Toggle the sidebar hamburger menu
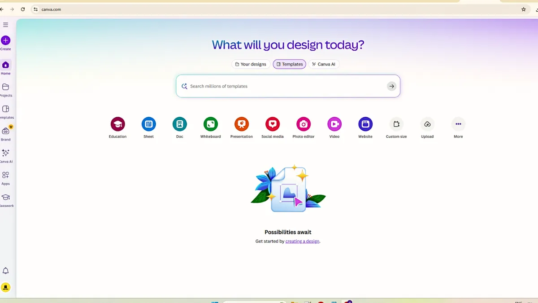Image resolution: width=538 pixels, height=303 pixels. (x=5, y=25)
